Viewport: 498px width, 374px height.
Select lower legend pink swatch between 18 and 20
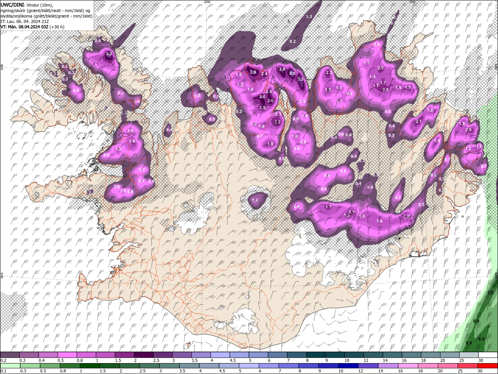428,366
